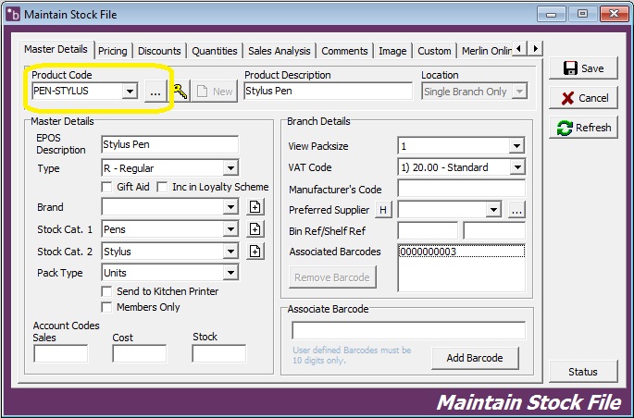
Task: Click the Associate Barcode input field
Action: (x=408, y=330)
